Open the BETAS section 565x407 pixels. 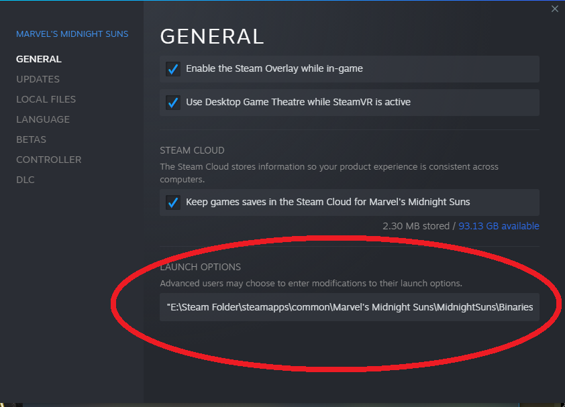(x=31, y=139)
